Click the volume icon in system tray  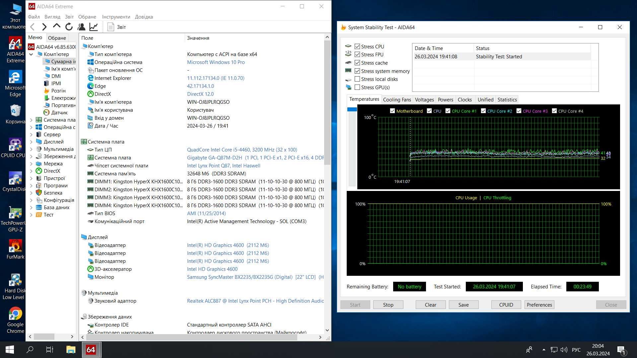point(564,350)
